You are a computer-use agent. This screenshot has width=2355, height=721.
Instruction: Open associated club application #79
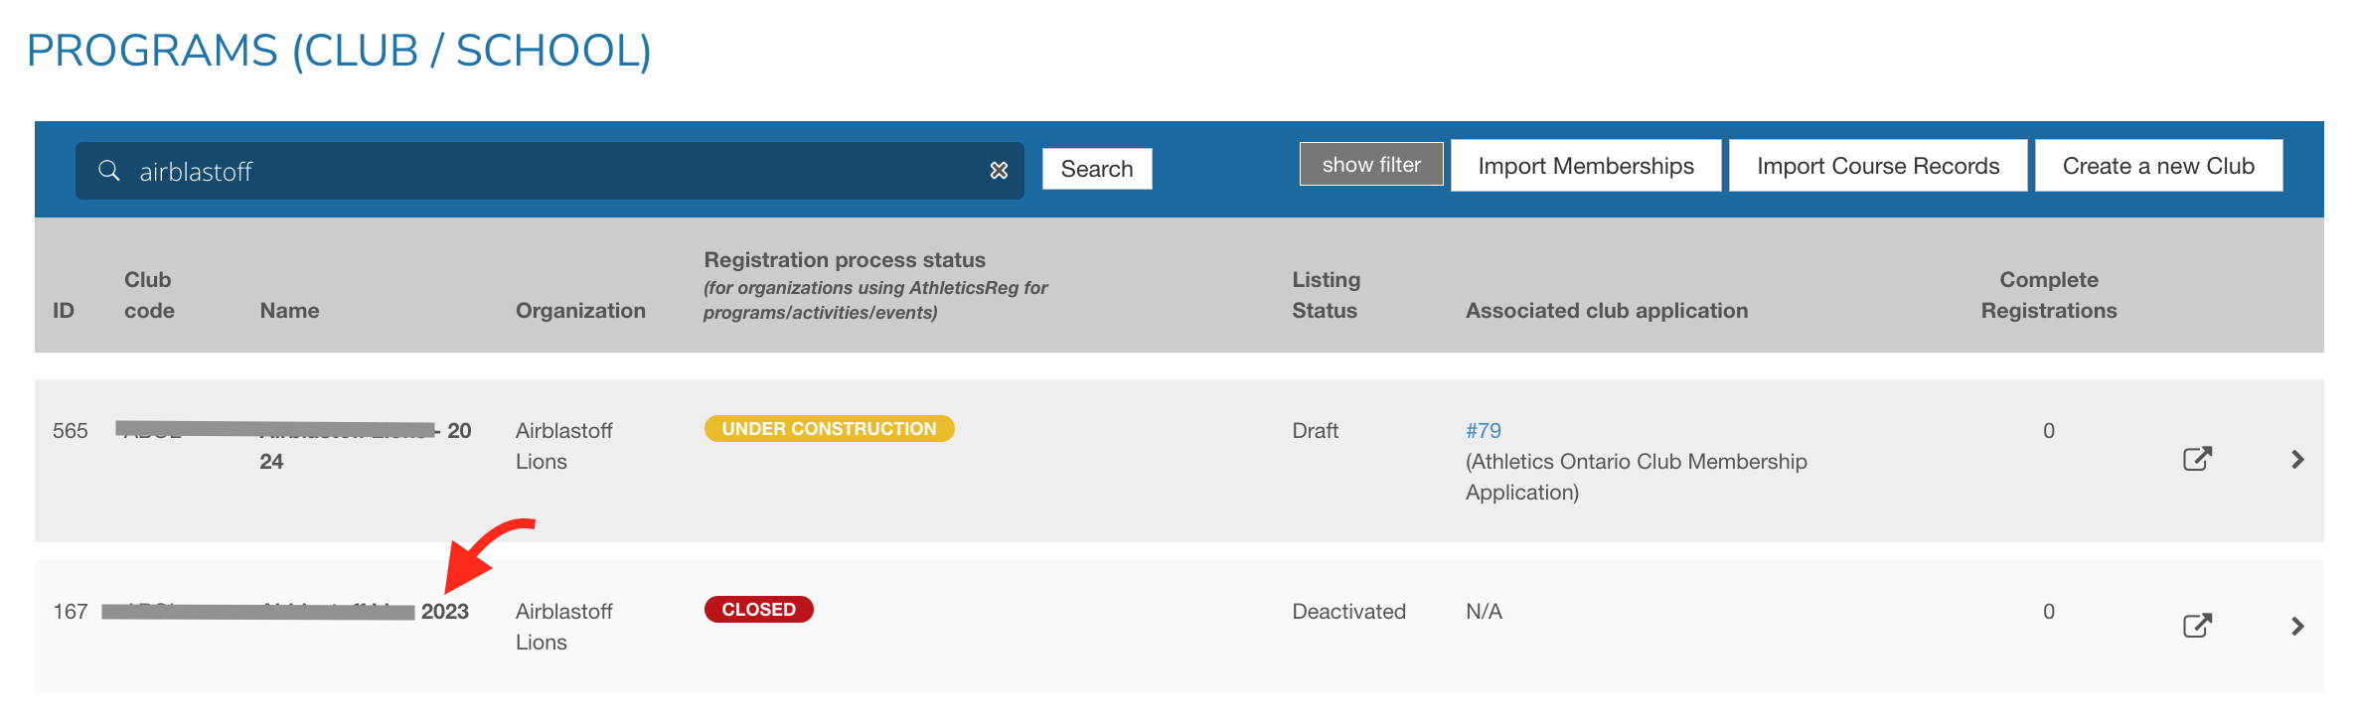(x=1483, y=430)
